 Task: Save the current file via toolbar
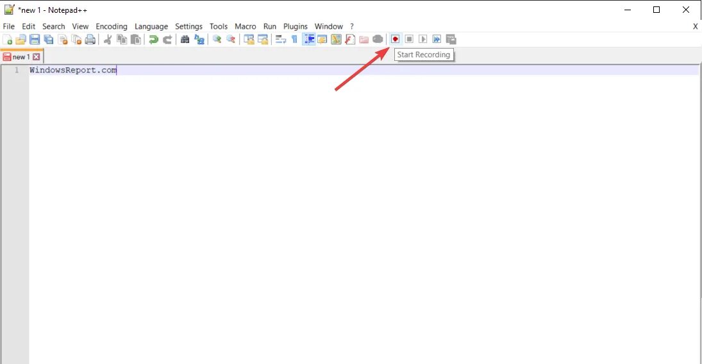pyautogui.click(x=35, y=39)
